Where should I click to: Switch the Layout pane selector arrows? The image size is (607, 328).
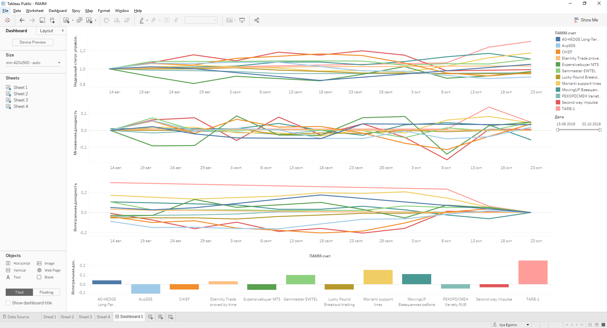pyautogui.click(x=63, y=31)
